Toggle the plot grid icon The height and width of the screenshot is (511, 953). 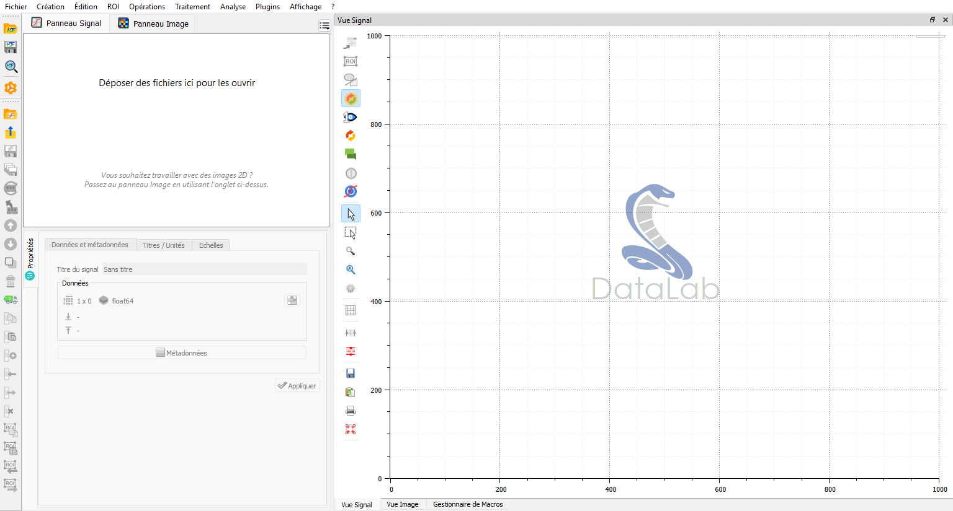(351, 310)
